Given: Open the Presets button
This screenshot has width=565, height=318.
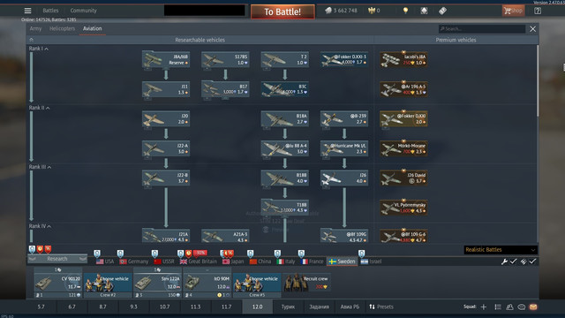Looking at the screenshot, I should pos(381,307).
